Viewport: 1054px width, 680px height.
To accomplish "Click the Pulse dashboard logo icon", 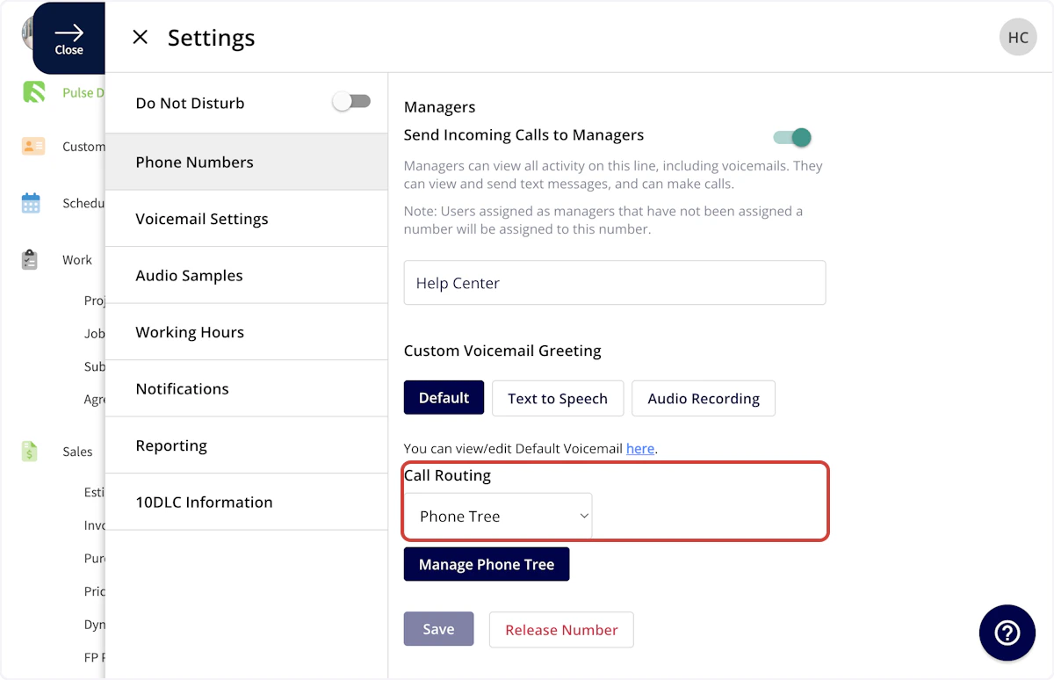I will 33,91.
